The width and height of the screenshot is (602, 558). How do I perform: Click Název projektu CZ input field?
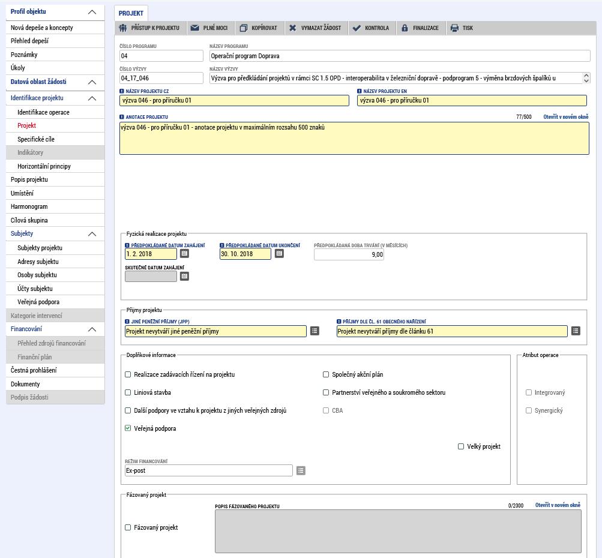pyautogui.click(x=234, y=101)
